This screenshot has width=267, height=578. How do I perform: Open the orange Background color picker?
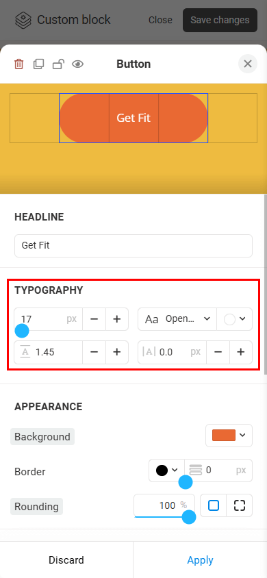click(229, 436)
